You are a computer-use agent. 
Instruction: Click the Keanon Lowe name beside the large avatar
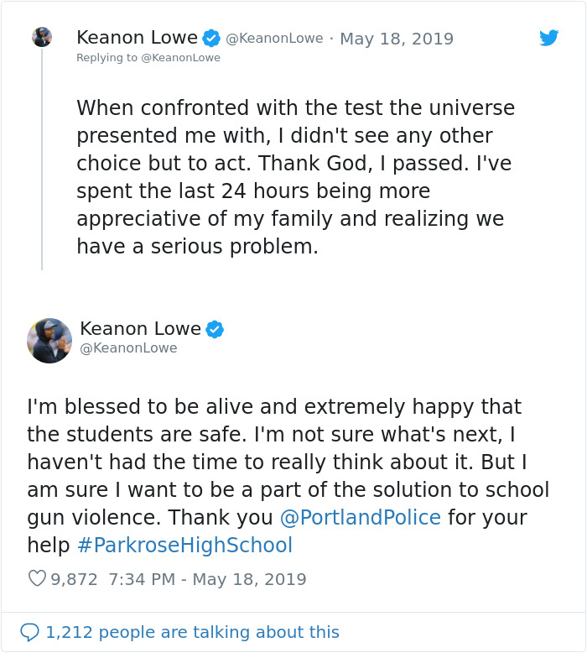coord(140,328)
